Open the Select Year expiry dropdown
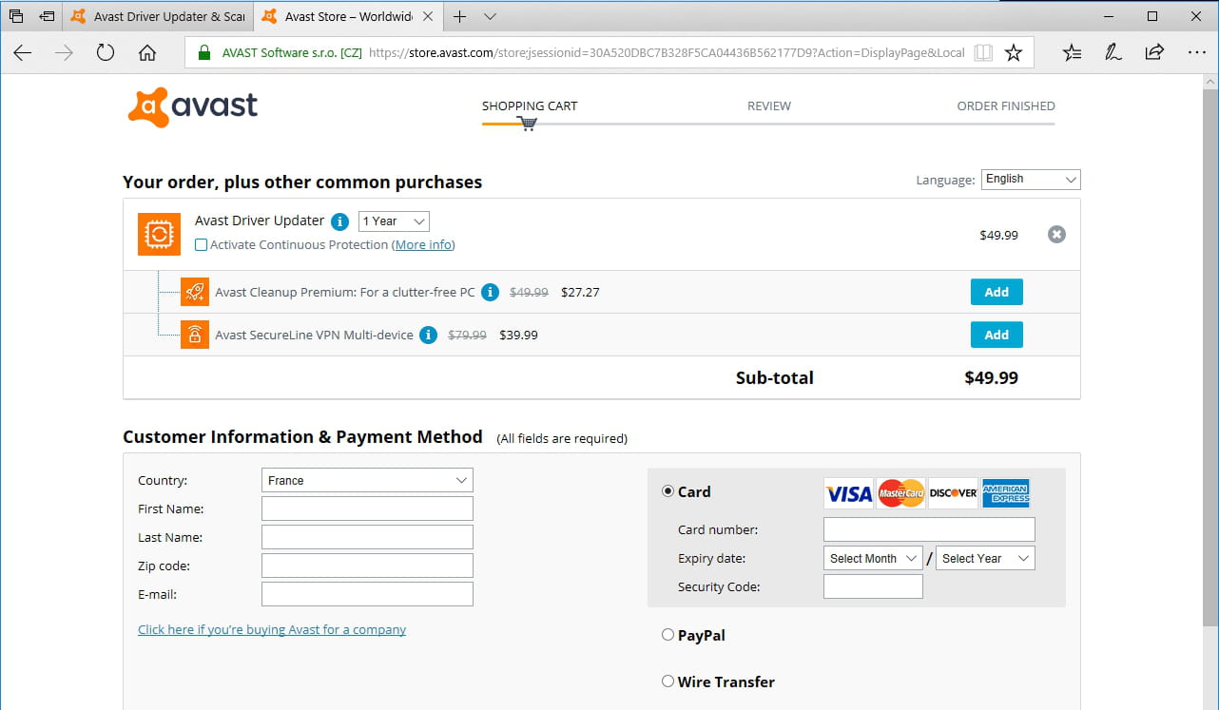The width and height of the screenshot is (1219, 710). (x=985, y=558)
